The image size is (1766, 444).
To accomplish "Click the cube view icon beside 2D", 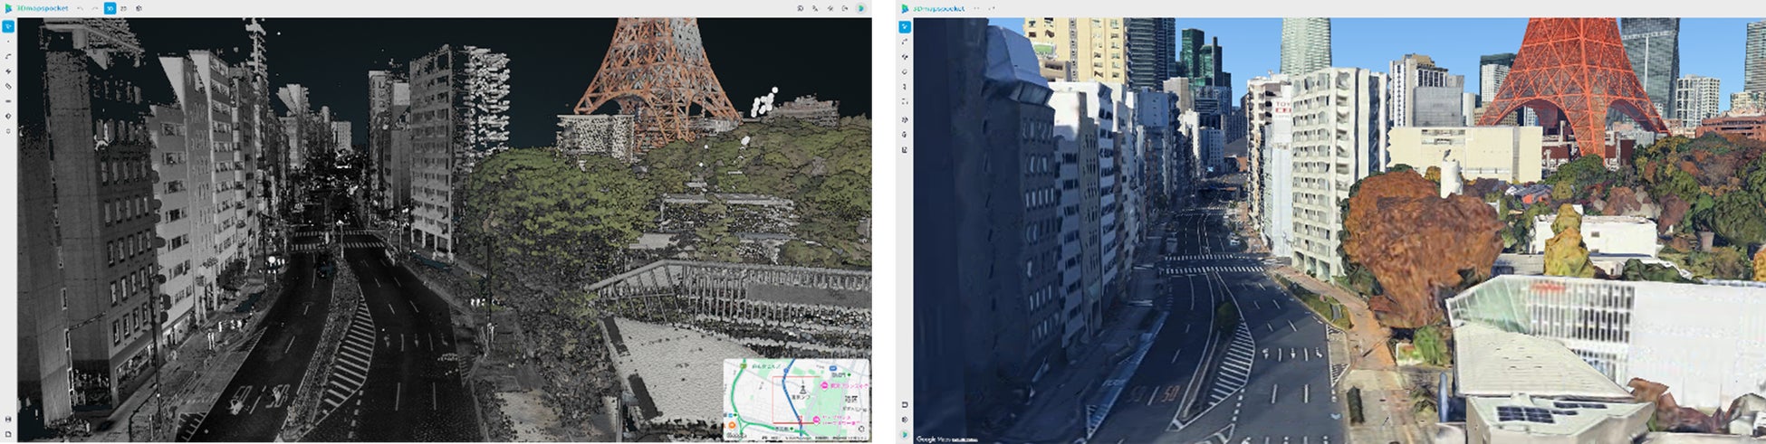I will click(139, 8).
